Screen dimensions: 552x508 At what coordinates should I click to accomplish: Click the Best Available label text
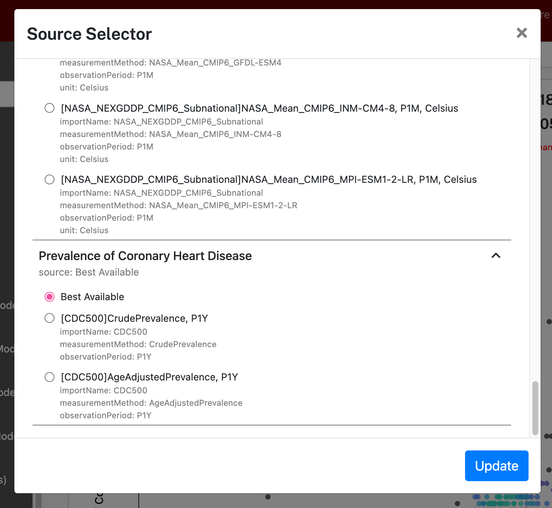pos(92,297)
